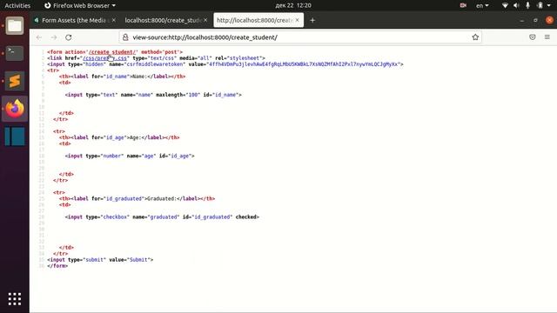This screenshot has height=313, width=557.
Task: Show Applications grid
Action: [15, 299]
